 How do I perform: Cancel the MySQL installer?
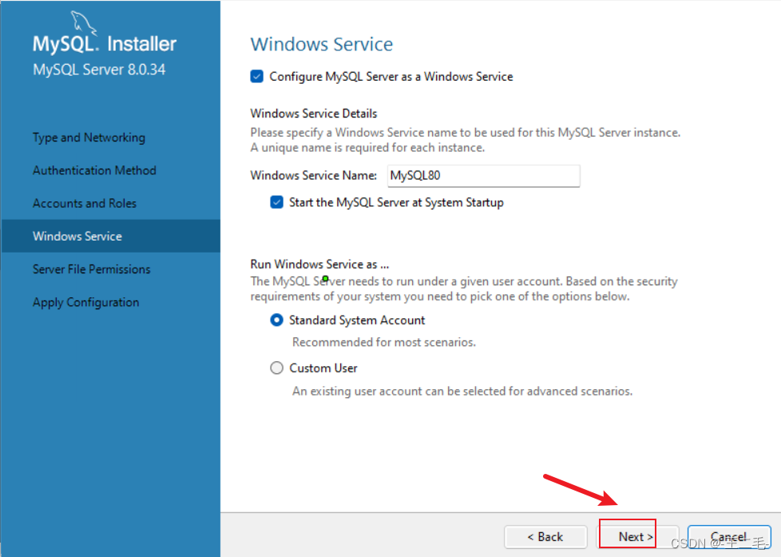click(x=729, y=536)
